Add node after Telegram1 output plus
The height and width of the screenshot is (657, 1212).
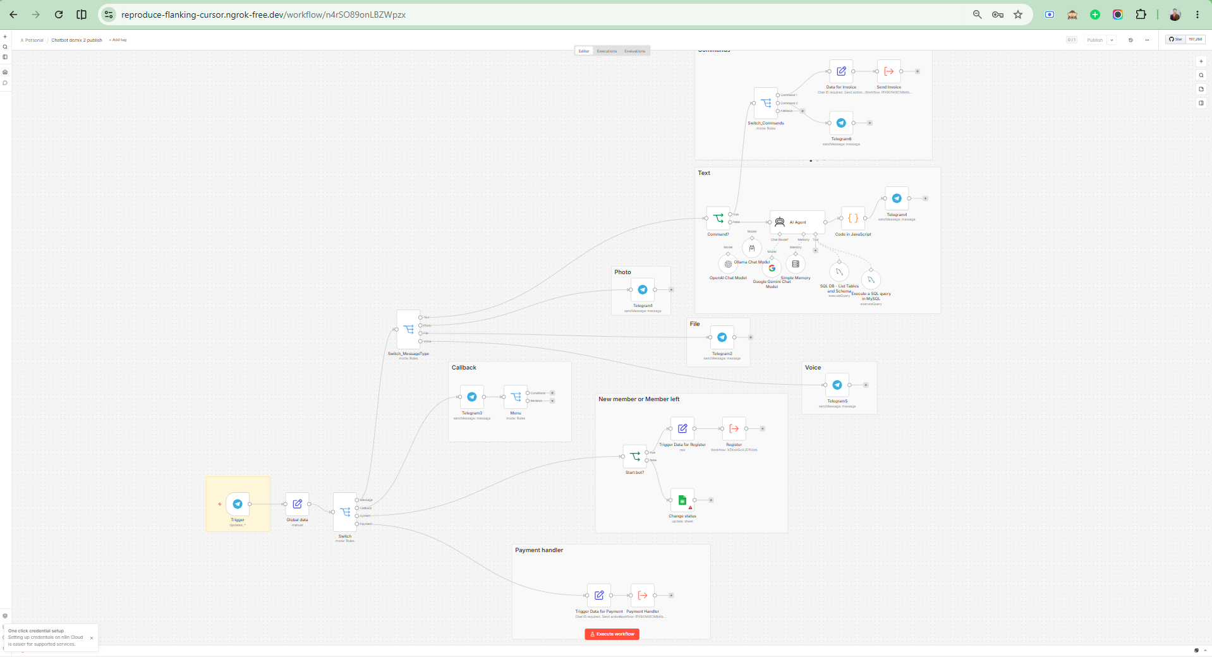[671, 289]
